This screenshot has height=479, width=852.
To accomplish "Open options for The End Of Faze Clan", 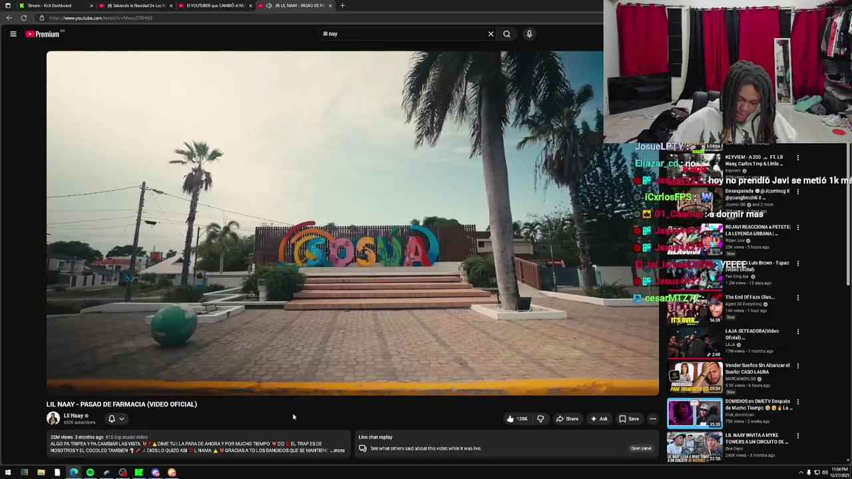I will (797, 298).
